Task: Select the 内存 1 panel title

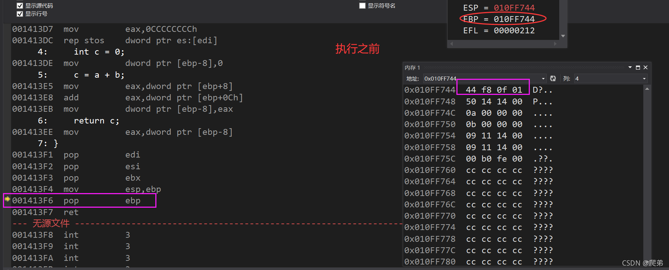Action: pos(412,68)
